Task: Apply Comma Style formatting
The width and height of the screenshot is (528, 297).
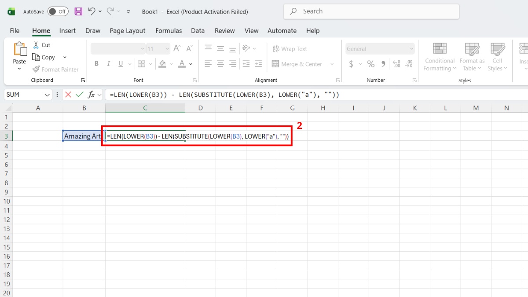Action: [x=383, y=64]
